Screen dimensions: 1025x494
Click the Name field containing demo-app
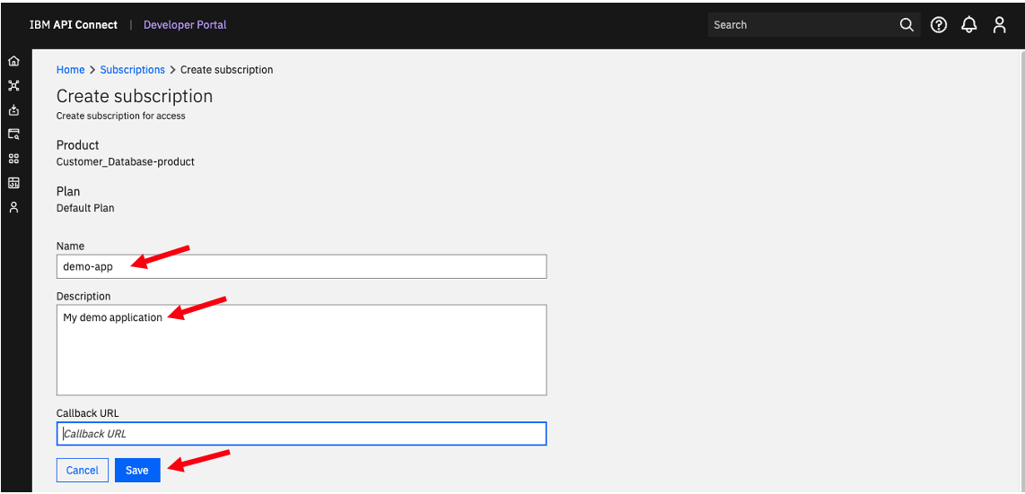(x=302, y=266)
